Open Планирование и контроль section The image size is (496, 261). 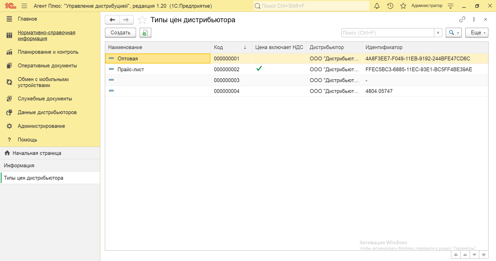48,52
